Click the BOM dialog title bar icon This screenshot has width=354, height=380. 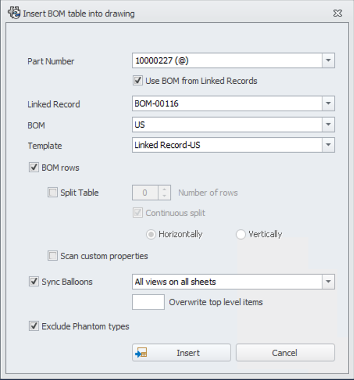(14, 13)
